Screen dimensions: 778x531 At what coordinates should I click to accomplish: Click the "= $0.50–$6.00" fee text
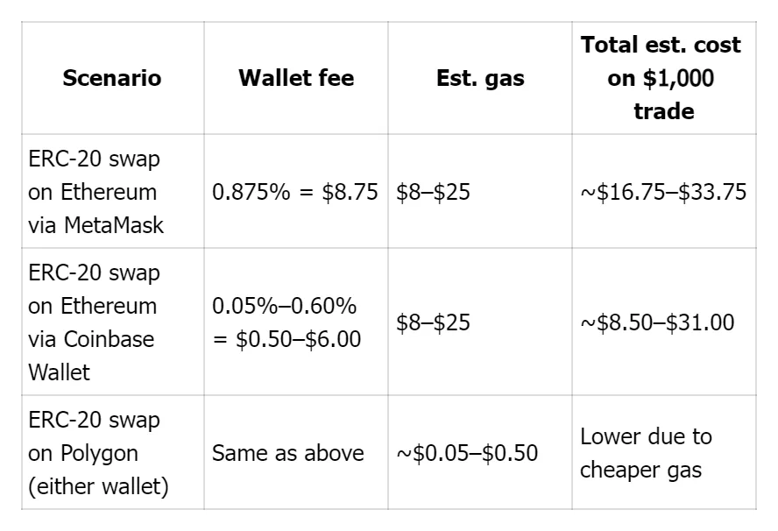click(286, 338)
